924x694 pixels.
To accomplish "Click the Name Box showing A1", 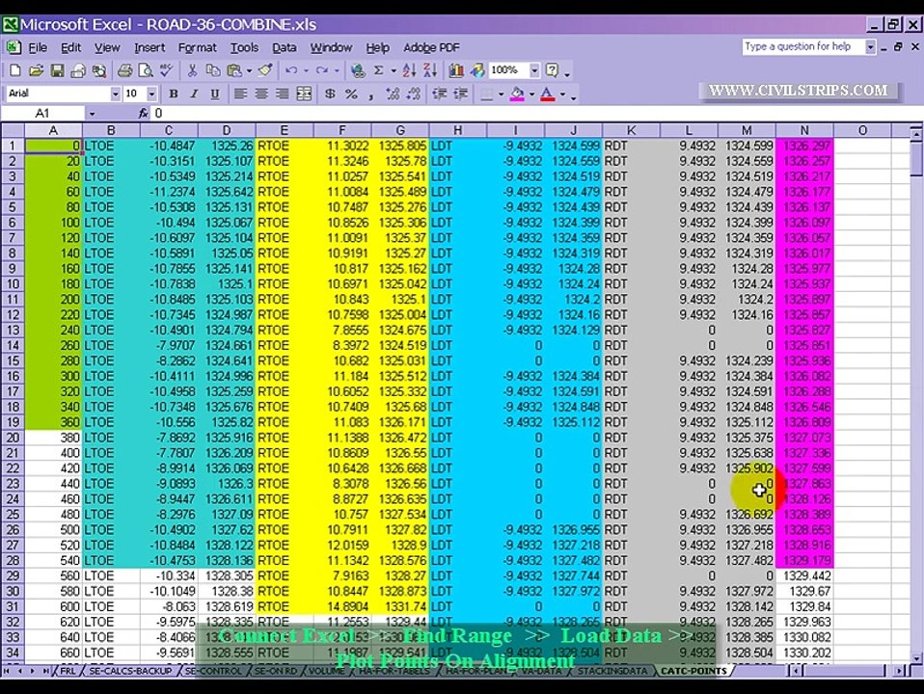I will [x=42, y=113].
